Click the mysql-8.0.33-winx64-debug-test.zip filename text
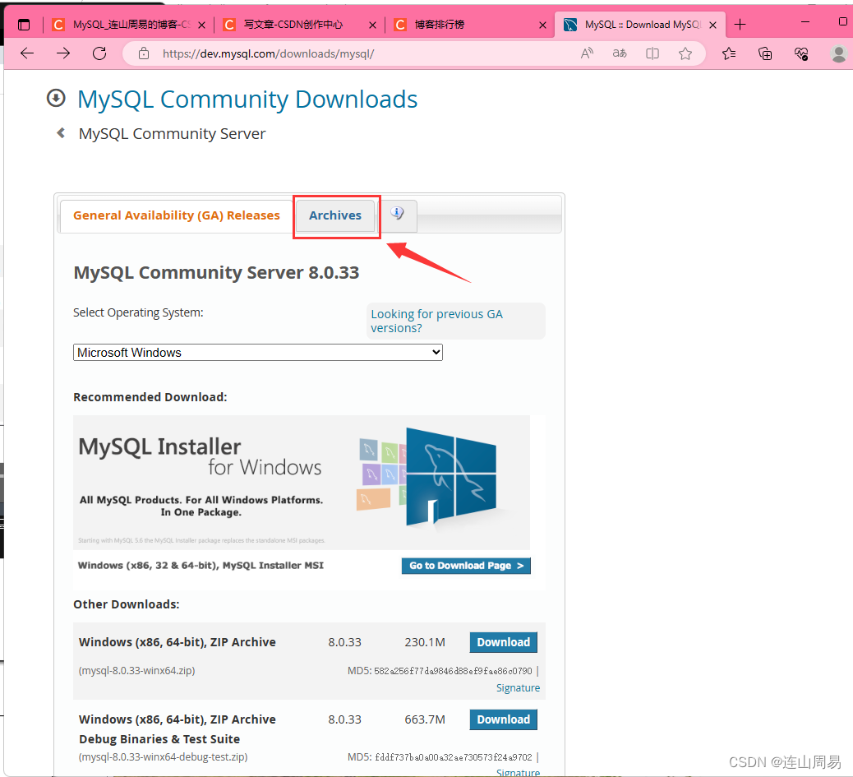 tap(164, 757)
